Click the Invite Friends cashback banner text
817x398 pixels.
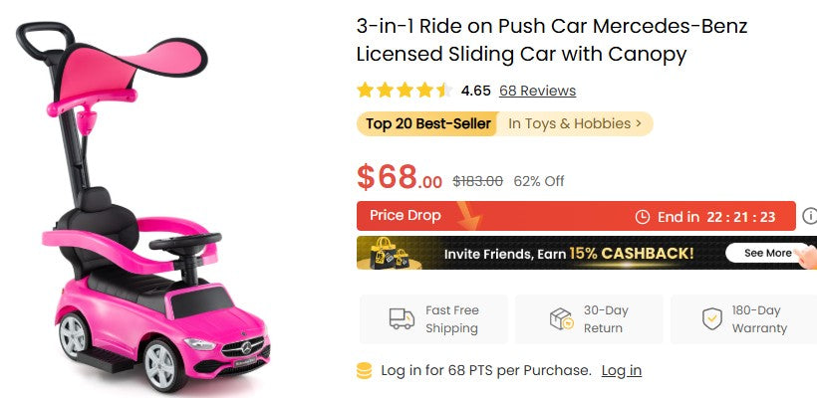coord(569,254)
